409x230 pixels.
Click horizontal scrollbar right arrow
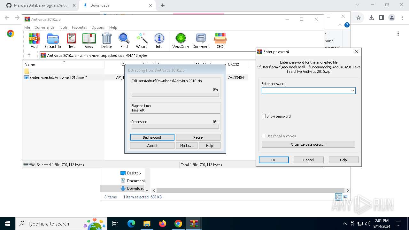pyautogui.click(x=348, y=190)
